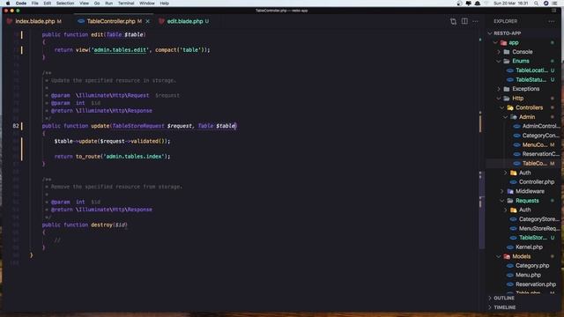
Task: Collapse the RESTO-APP root section
Action: [490, 33]
